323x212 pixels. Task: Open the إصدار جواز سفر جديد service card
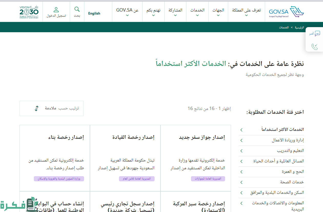tap(202, 137)
